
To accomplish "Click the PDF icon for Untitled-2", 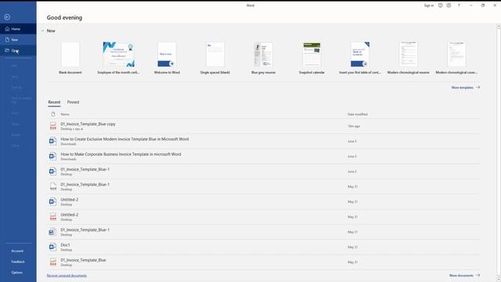I will click(x=53, y=216).
